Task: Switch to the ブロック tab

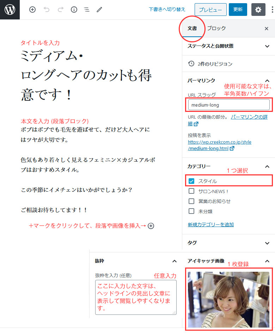Action: tap(216, 28)
